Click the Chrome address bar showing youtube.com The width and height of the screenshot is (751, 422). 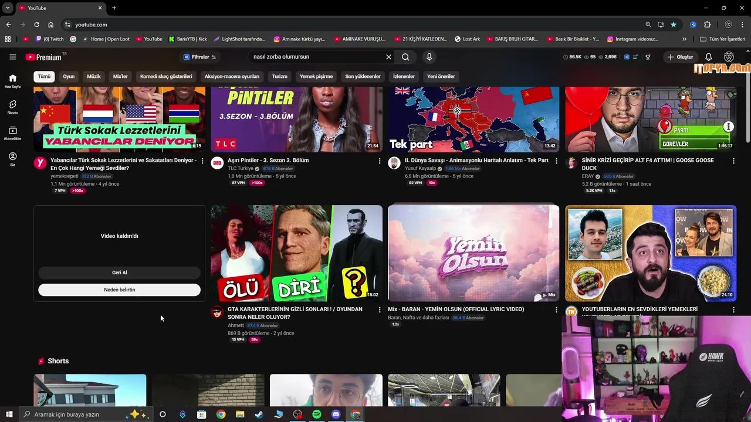point(352,25)
